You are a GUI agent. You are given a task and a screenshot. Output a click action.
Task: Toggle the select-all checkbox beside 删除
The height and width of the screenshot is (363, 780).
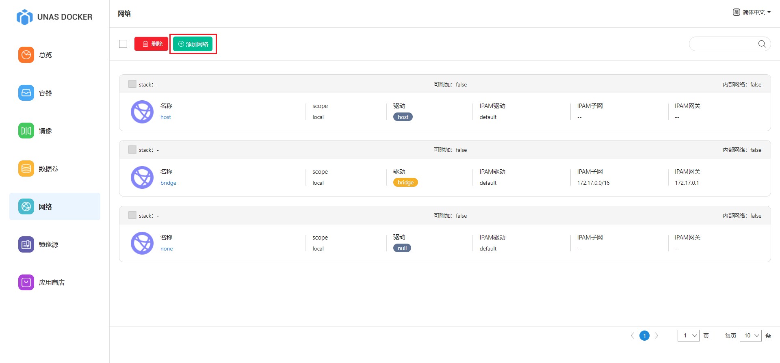(123, 44)
